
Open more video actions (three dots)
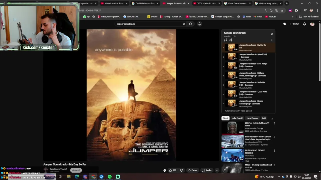tap(217, 170)
